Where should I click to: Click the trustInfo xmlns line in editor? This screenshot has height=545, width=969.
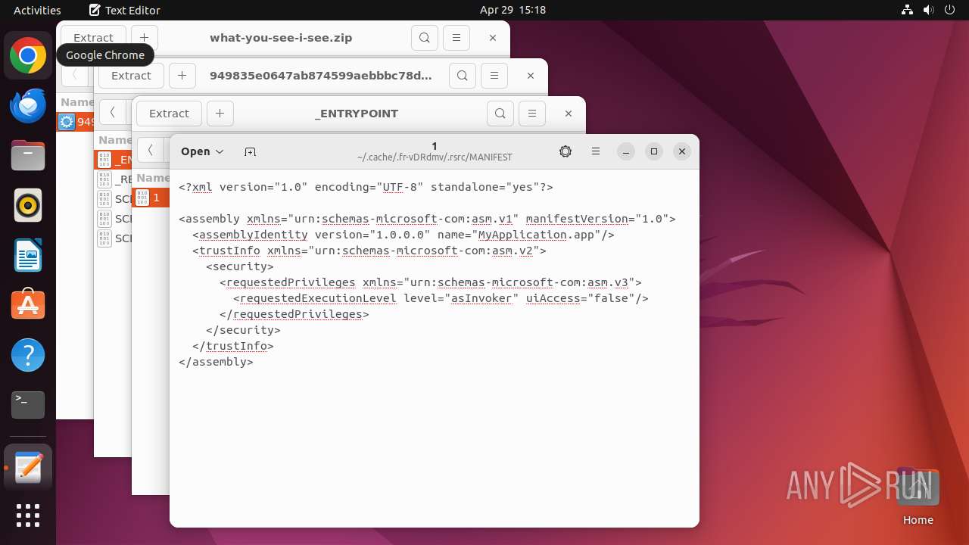369,251
